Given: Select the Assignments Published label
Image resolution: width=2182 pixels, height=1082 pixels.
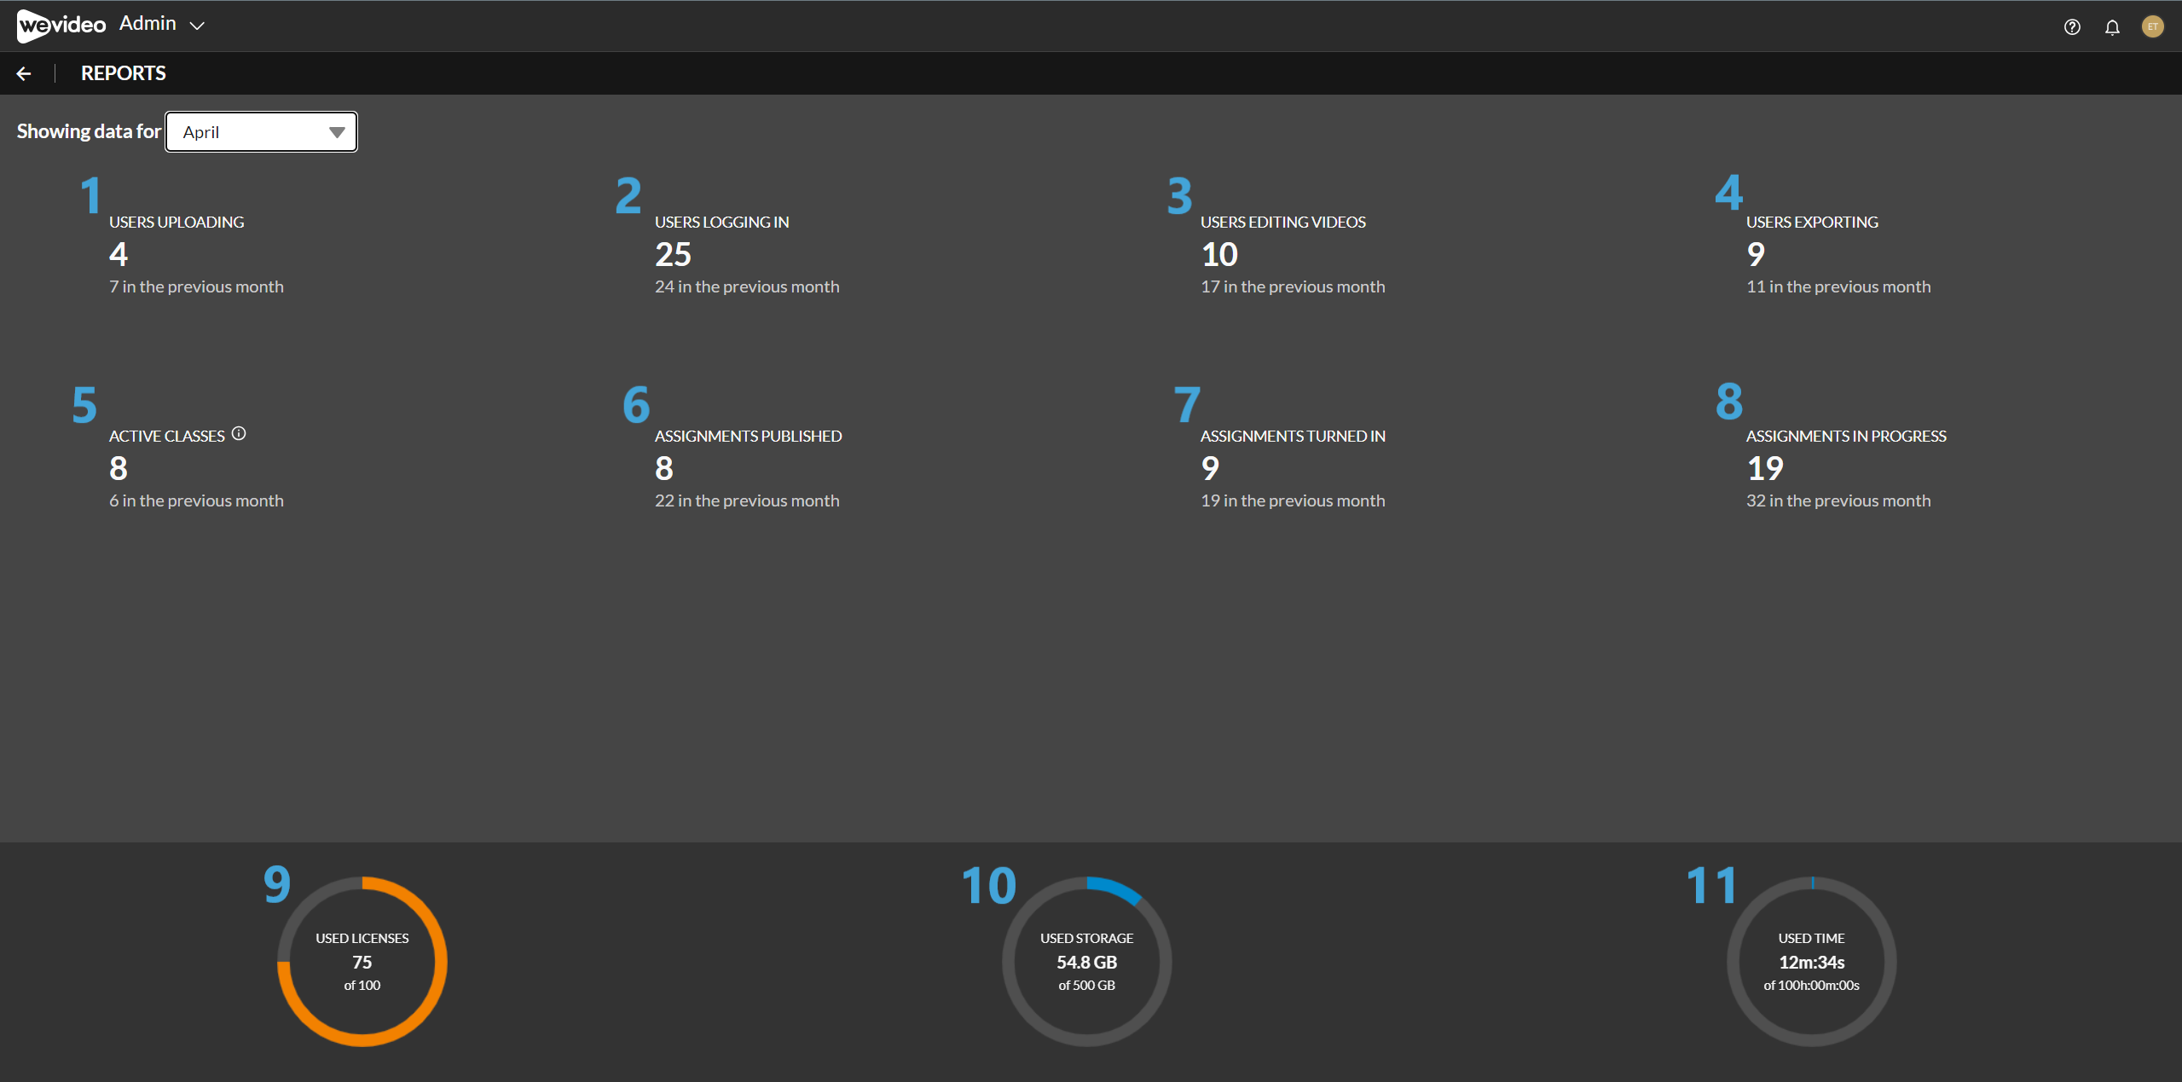Looking at the screenshot, I should [749, 437].
